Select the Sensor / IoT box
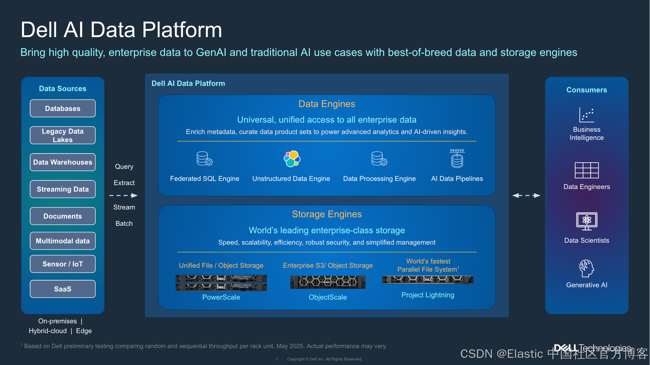This screenshot has width=650, height=365. coord(63,264)
